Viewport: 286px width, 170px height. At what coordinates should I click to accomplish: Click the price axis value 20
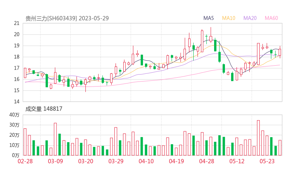(17, 34)
